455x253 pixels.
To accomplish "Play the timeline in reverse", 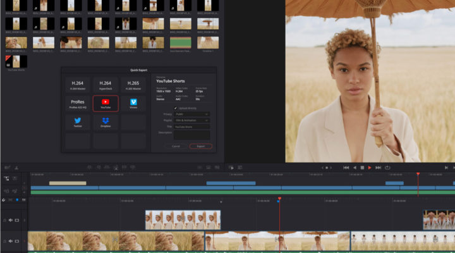I will coord(355,168).
